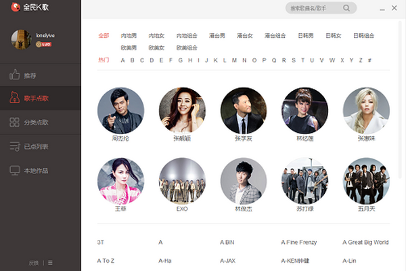Select the 全部 category filter
Screen dimensions: 406x271
(x=104, y=35)
